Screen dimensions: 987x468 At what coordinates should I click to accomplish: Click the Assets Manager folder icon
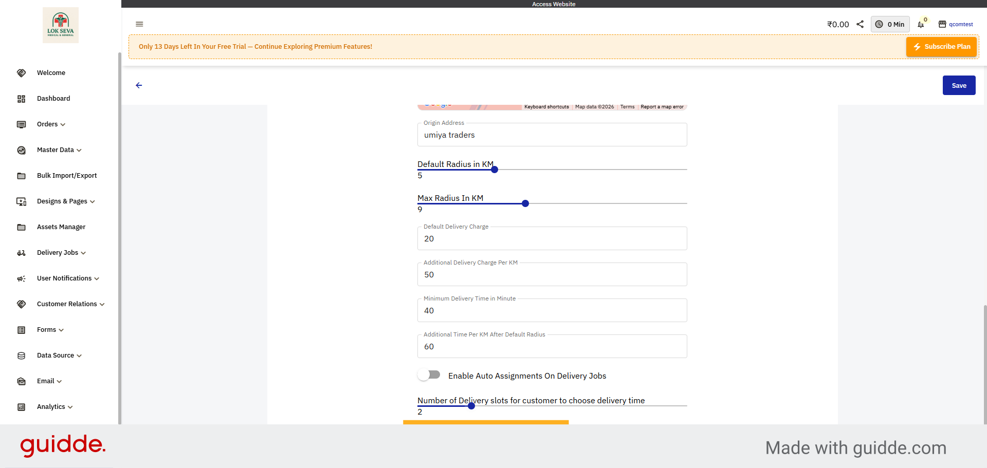[x=21, y=227]
